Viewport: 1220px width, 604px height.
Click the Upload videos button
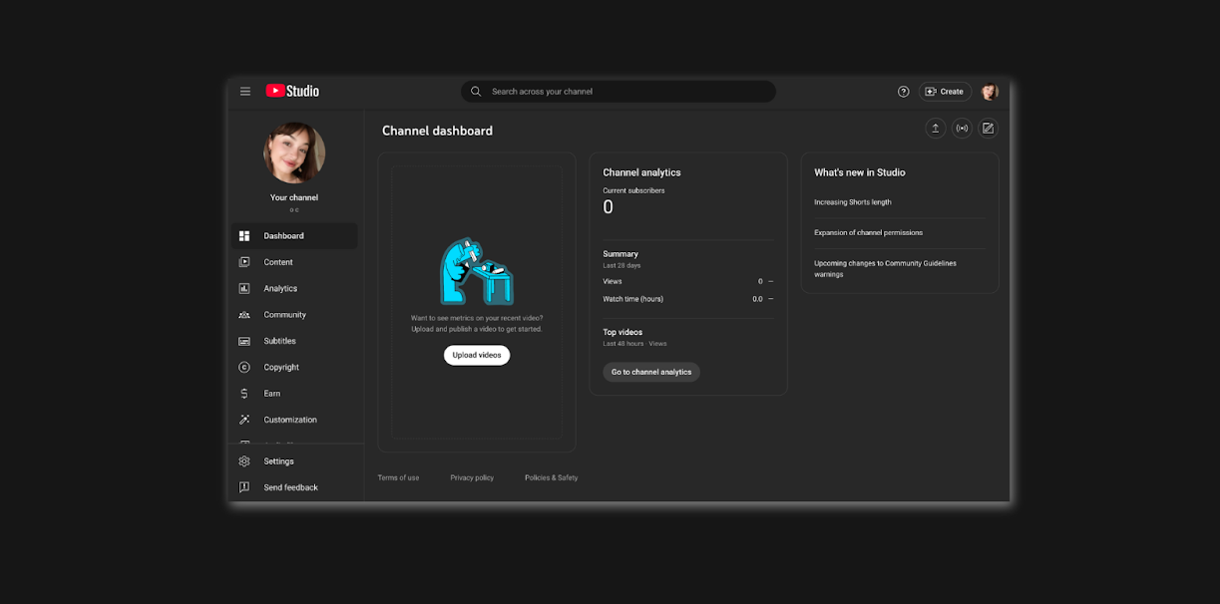476,355
